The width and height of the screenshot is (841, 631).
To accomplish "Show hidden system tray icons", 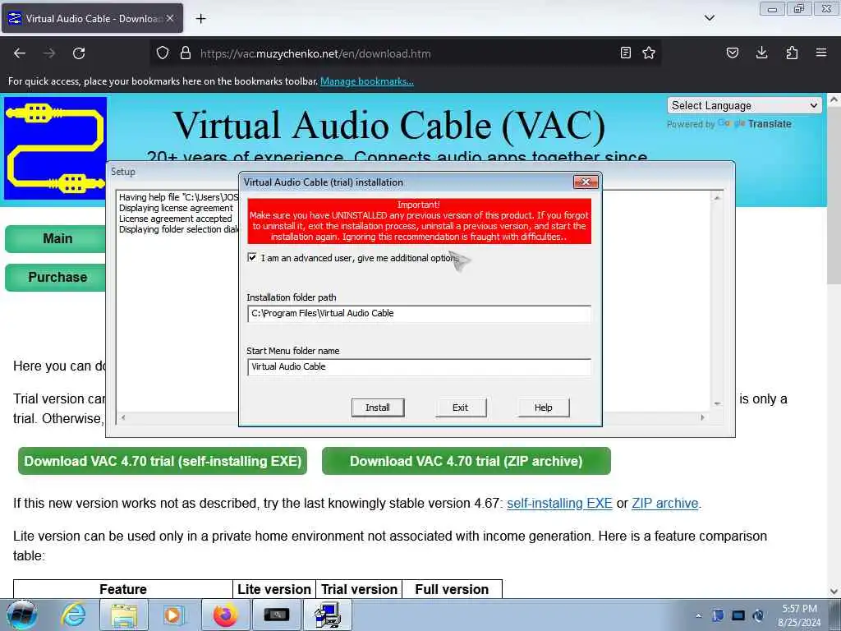I will coord(698,615).
